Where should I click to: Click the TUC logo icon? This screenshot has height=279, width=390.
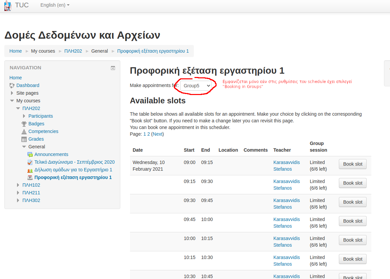[8, 5]
